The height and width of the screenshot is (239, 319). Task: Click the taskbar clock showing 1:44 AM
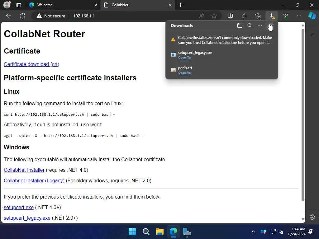[297, 232]
